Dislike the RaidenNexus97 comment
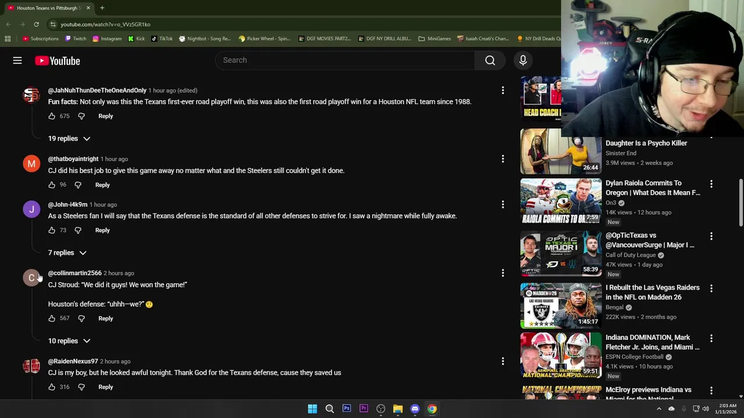Viewport: 744px width, 418px height. coord(81,387)
